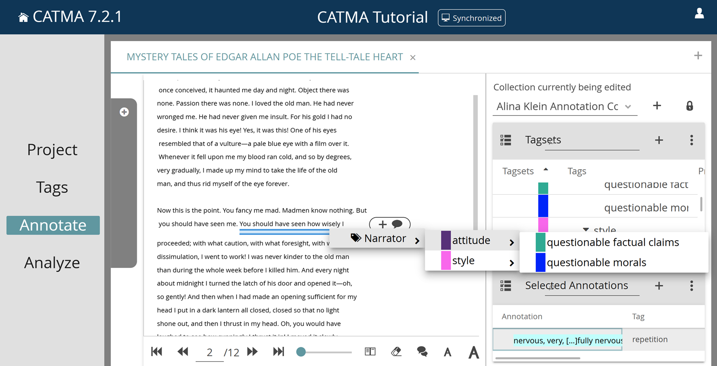The height and width of the screenshot is (366, 717).
Task: Expand the side drawer plus icon
Action: pyautogui.click(x=124, y=112)
